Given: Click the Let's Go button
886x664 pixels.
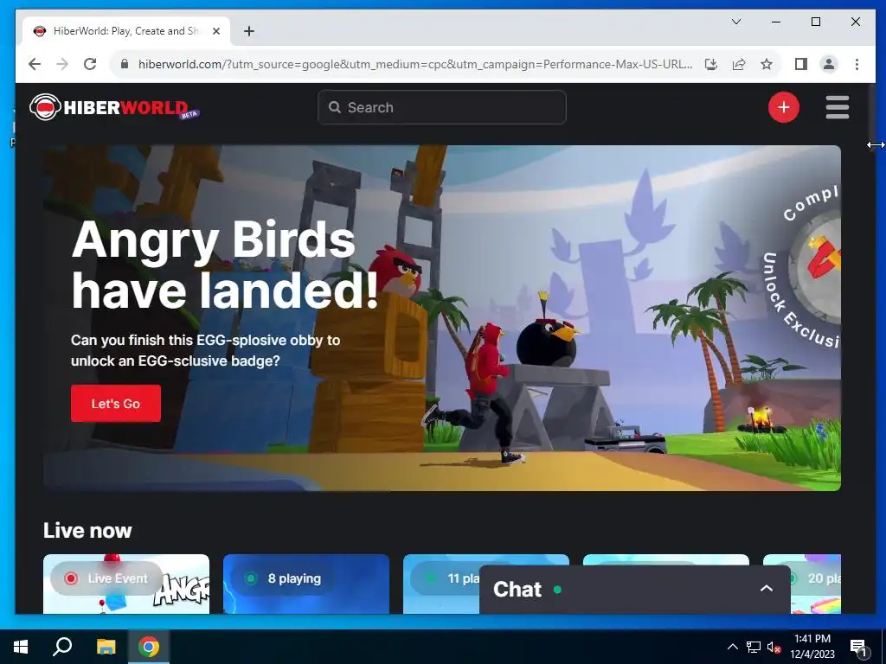Looking at the screenshot, I should tap(116, 403).
